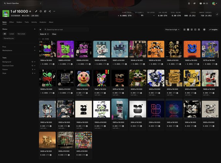Switch to the Holders tab

point(19,22)
